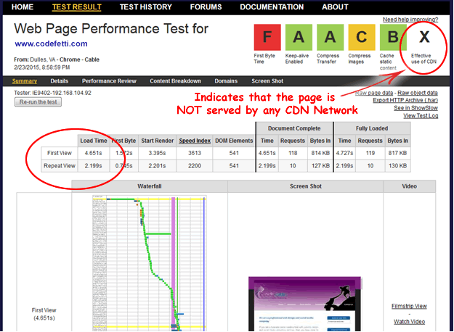Open the Performance Review tab

tap(109, 81)
